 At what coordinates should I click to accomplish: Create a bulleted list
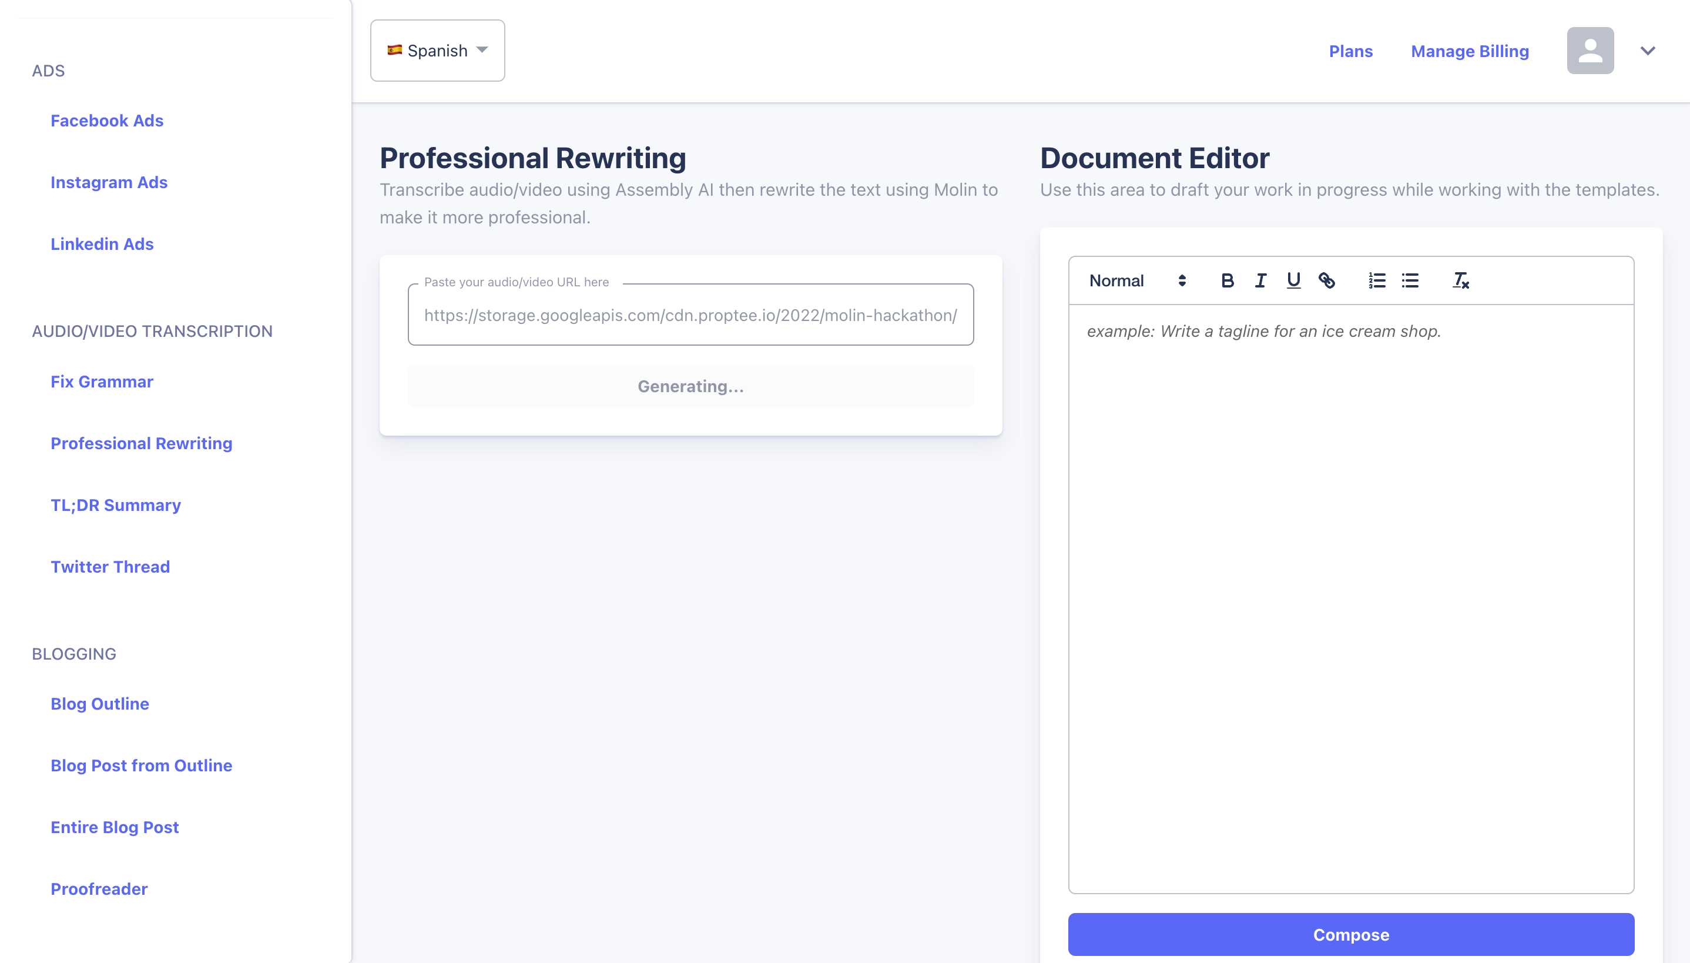(x=1410, y=280)
